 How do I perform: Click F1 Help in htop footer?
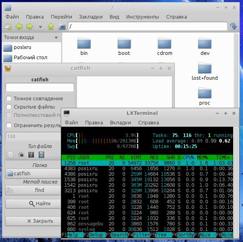72,235
